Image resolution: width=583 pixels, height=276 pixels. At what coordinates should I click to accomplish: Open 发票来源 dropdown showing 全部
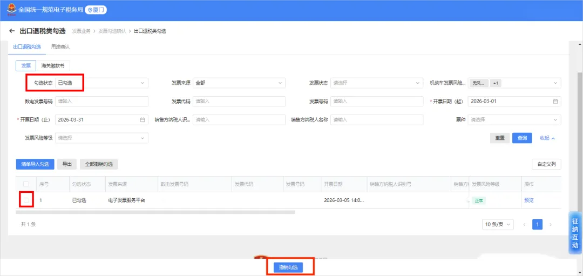tap(239, 83)
